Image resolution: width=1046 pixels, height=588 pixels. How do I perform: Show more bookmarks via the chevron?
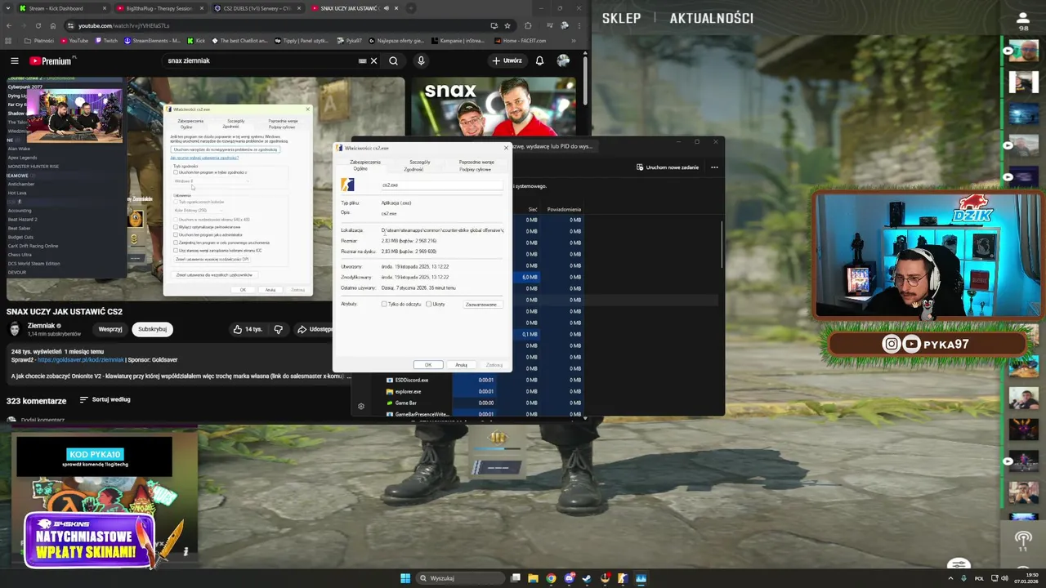coord(574,41)
